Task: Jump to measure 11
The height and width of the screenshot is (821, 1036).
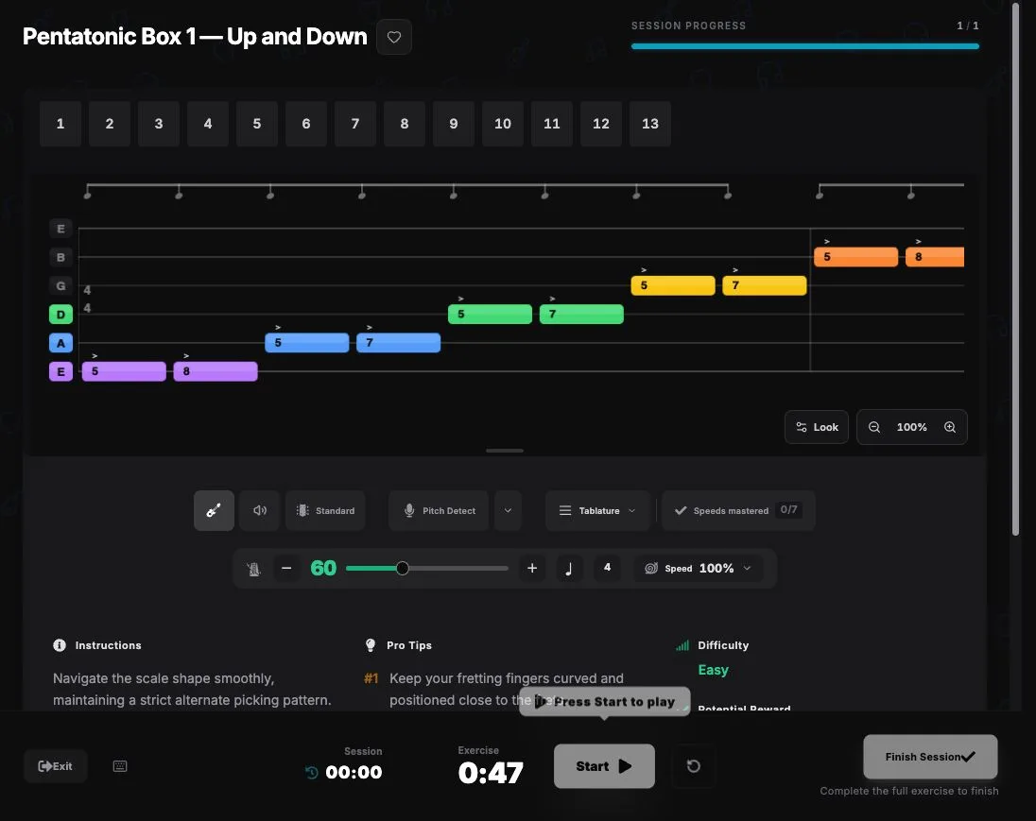Action: 552,124
